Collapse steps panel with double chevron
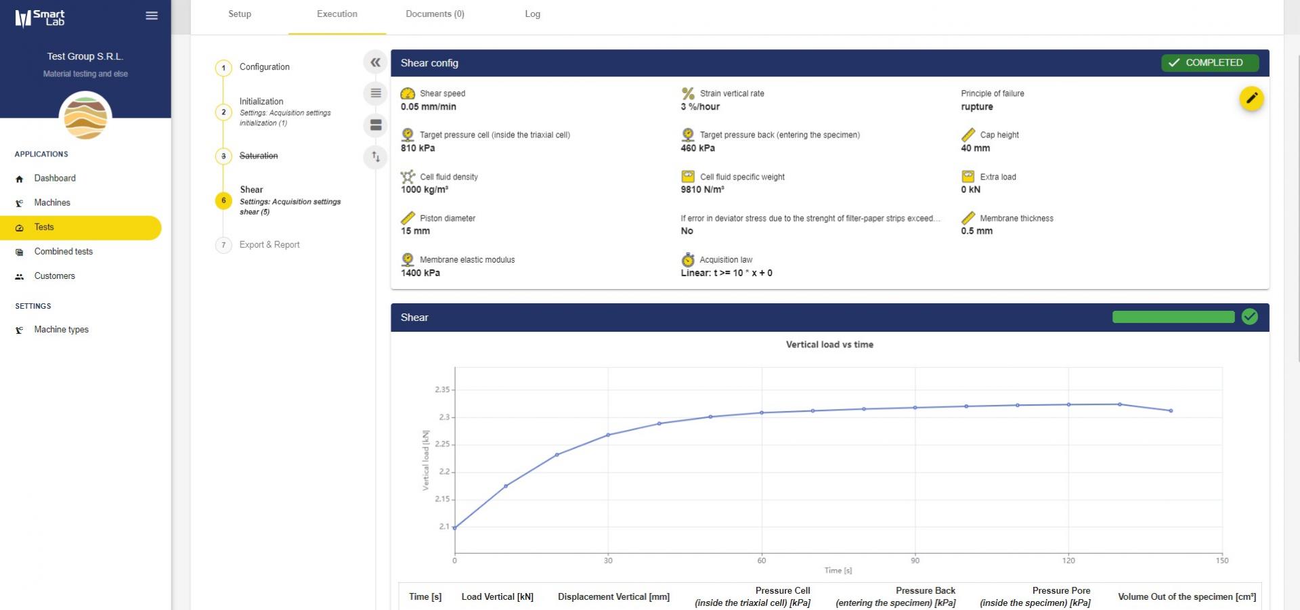 pyautogui.click(x=376, y=62)
